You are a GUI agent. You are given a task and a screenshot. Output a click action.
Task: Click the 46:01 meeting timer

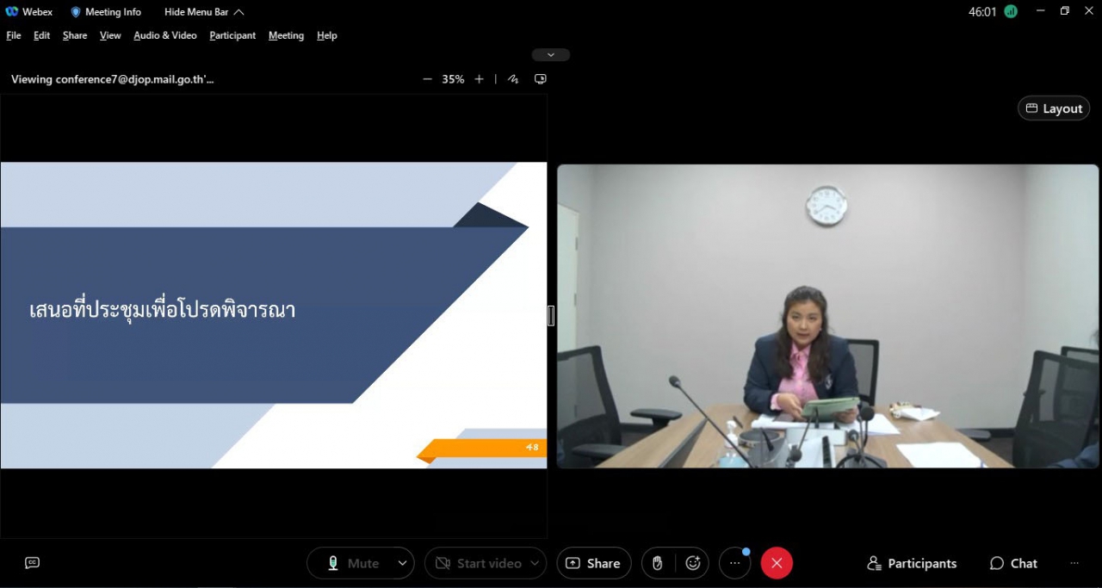pyautogui.click(x=982, y=12)
